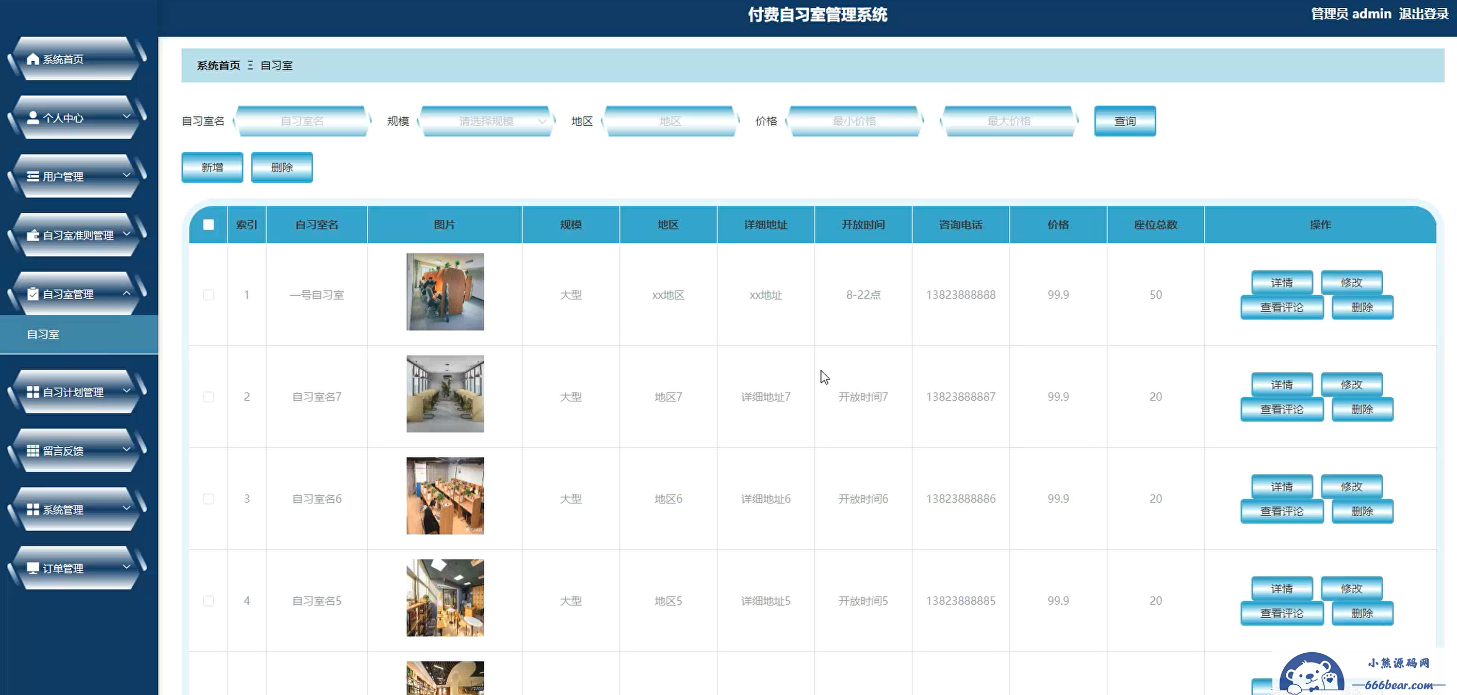Open the 订单管理 sidebar menu

[x=78, y=568]
